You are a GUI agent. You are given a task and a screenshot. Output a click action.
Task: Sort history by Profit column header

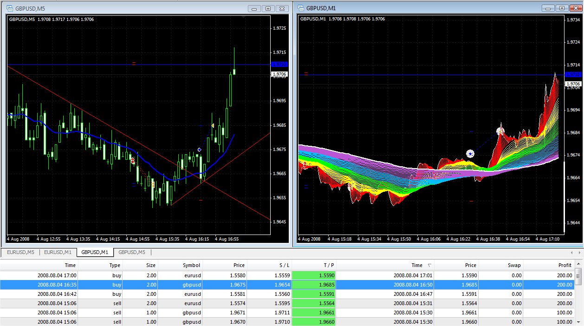tap(549, 265)
